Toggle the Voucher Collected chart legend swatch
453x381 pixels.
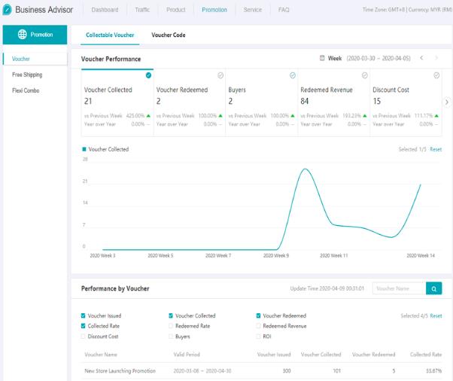[84, 149]
